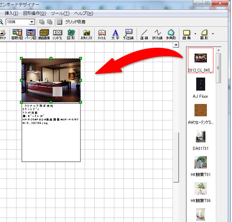The image size is (232, 222).
Task: Select the 間取り図 floor plan tool
Action: pos(17,34)
